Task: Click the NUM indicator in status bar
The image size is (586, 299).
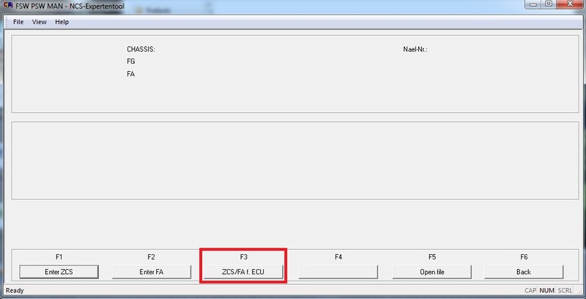Action: (x=548, y=291)
